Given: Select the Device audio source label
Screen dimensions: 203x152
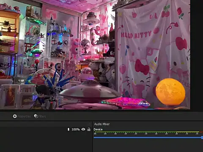Looking at the screenshot, I should [x=98, y=130].
